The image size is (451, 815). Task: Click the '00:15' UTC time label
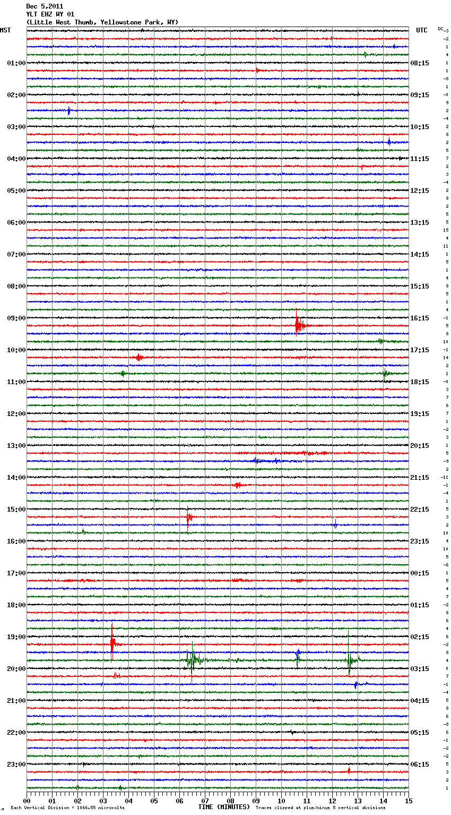(420, 573)
